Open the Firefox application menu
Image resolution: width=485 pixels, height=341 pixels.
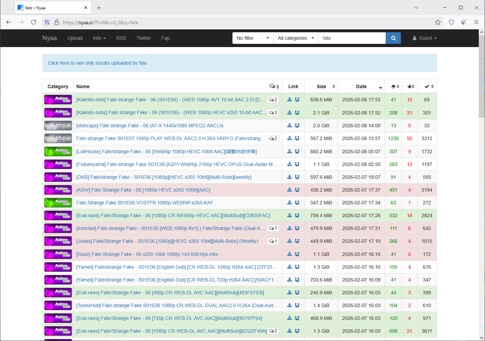coord(476,22)
